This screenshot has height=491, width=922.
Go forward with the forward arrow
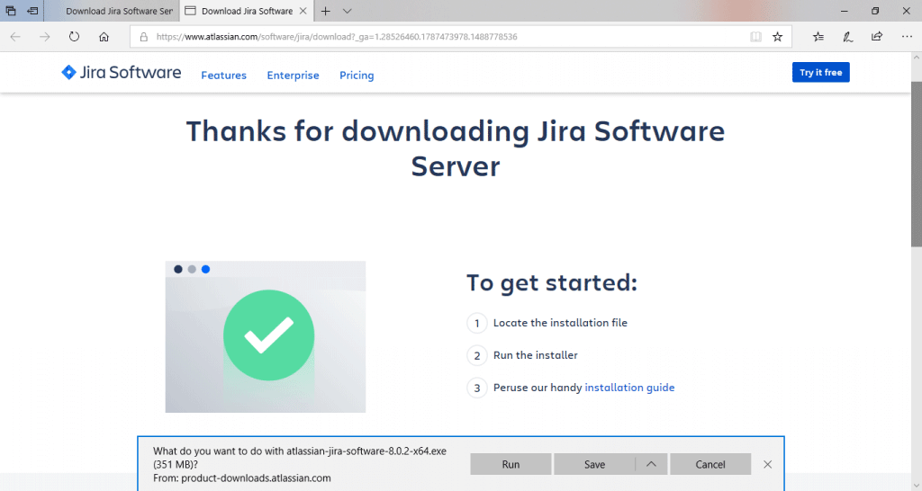click(45, 36)
